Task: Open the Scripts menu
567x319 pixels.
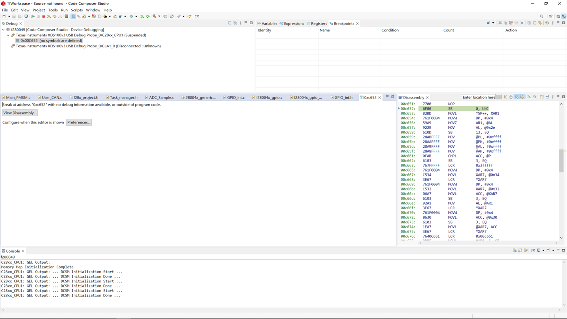Action: tap(76, 10)
